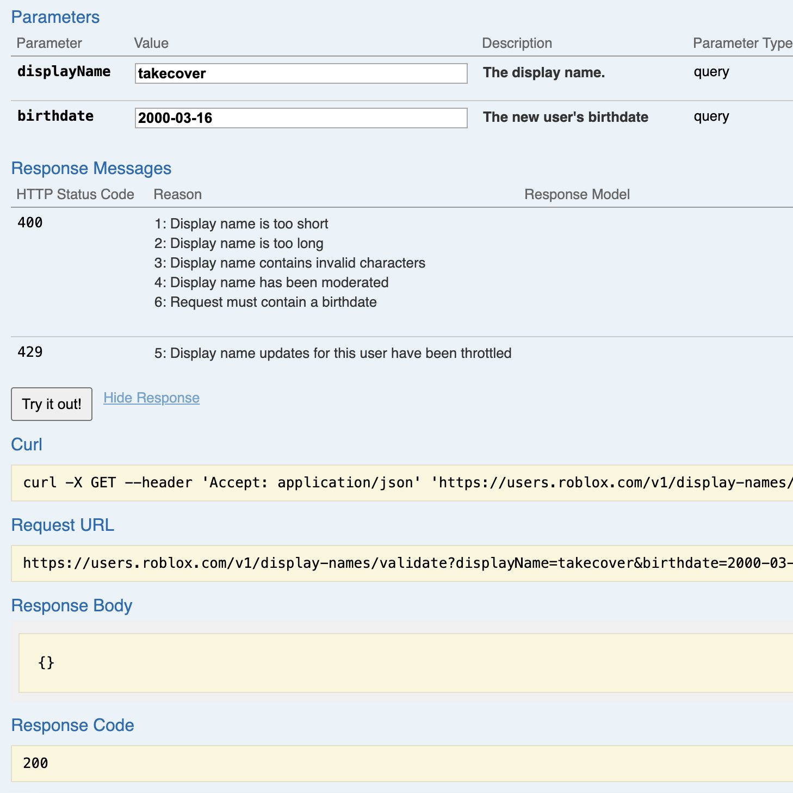
Task: Click the 200 response code value
Action: pyautogui.click(x=35, y=763)
